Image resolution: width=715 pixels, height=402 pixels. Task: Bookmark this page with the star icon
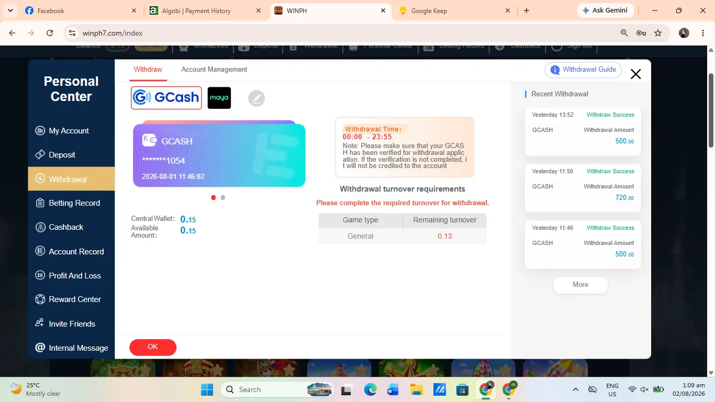tap(658, 33)
